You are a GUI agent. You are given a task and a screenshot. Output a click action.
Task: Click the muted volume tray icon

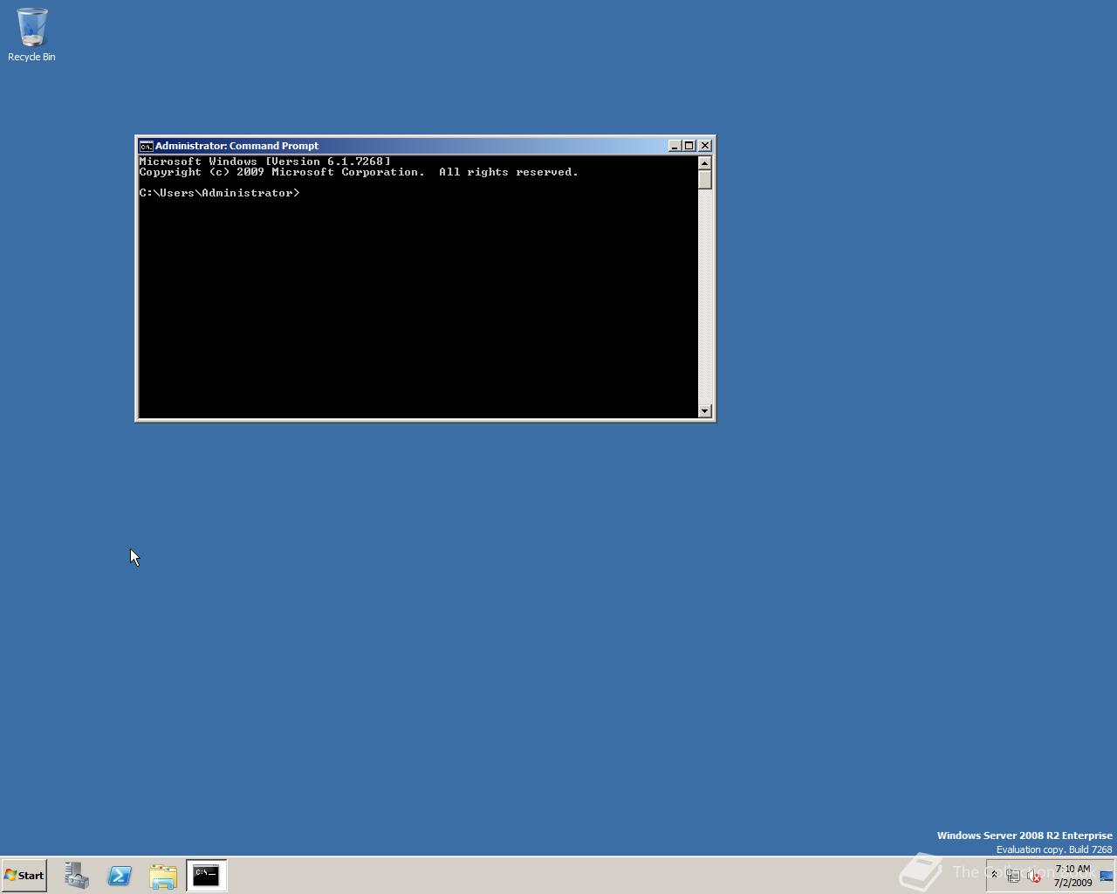pos(1034,876)
